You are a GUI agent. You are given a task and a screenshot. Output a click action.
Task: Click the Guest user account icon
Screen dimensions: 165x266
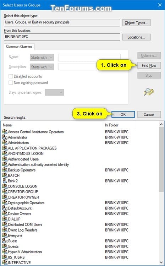(x=5, y=241)
